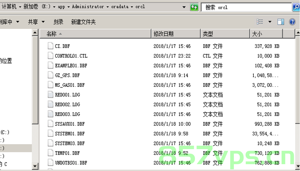Select the file name REDO02.LOG
Screen dimensions: 300x171
pyautogui.click(x=67, y=104)
